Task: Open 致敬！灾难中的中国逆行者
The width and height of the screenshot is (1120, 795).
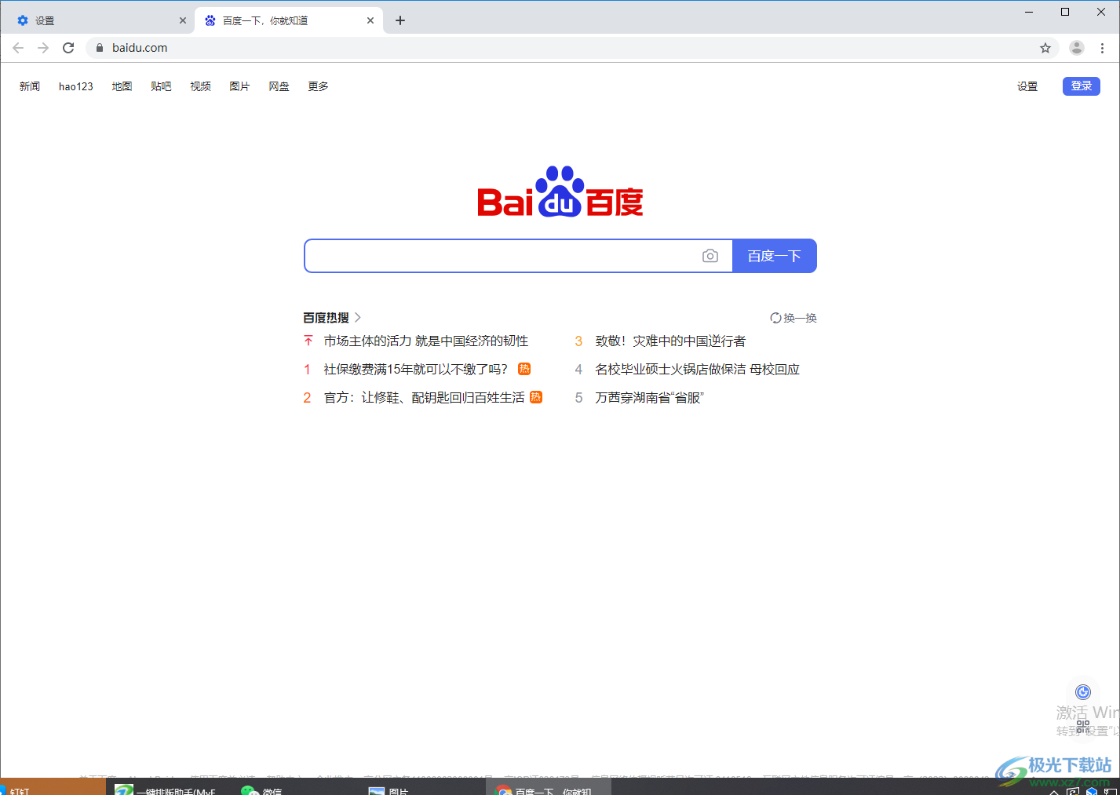Action: point(670,341)
